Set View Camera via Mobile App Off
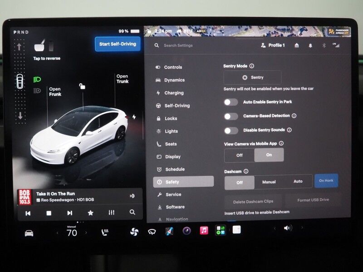The height and width of the screenshot is (272, 363). click(240, 155)
